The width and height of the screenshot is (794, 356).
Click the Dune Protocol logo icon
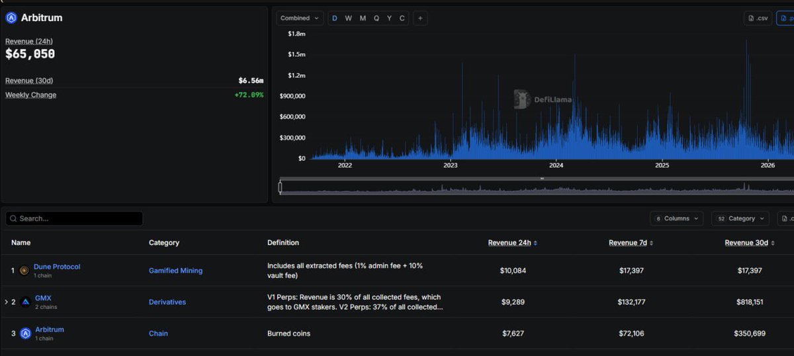point(24,271)
